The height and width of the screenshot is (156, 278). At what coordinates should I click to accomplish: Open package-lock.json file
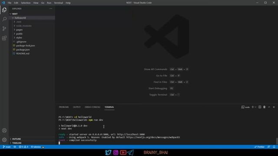[32, 45]
